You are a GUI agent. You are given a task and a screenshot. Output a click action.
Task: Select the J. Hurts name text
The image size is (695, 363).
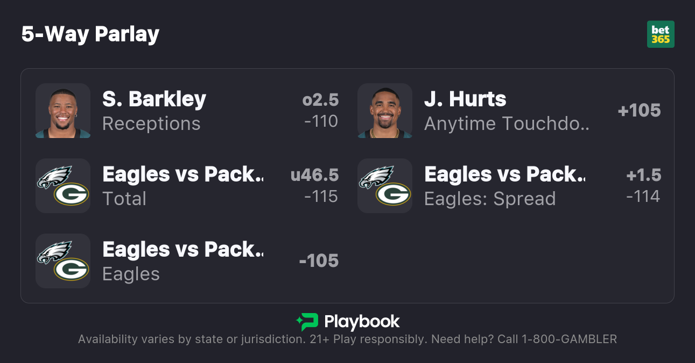point(465,99)
